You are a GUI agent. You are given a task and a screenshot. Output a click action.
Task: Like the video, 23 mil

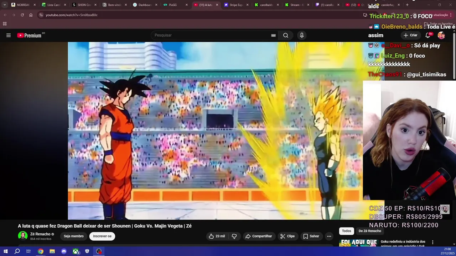[217, 236]
